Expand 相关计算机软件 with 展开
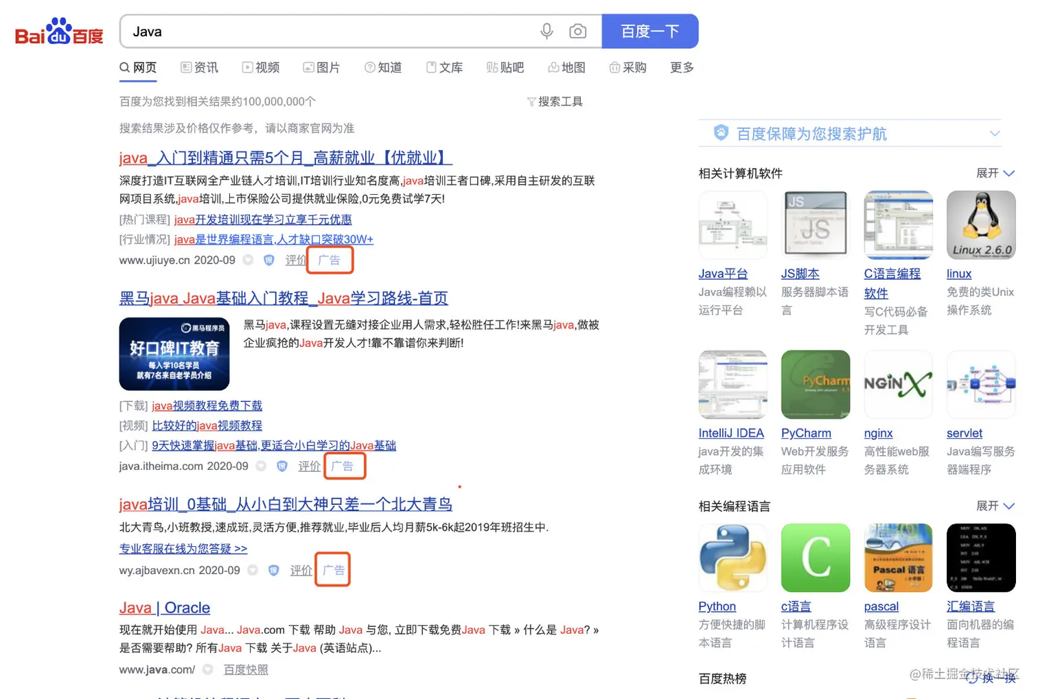Screen dimensions: 1038x699 [x=995, y=173]
